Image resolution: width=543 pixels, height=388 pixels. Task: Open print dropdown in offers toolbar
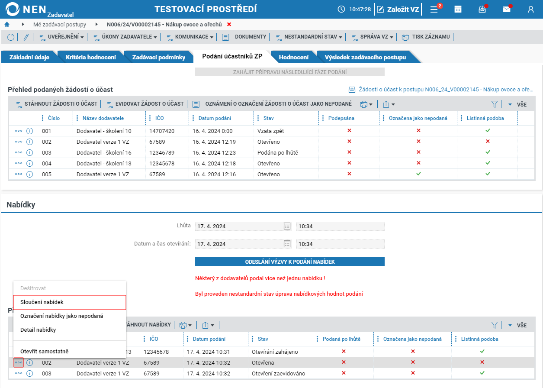186,325
